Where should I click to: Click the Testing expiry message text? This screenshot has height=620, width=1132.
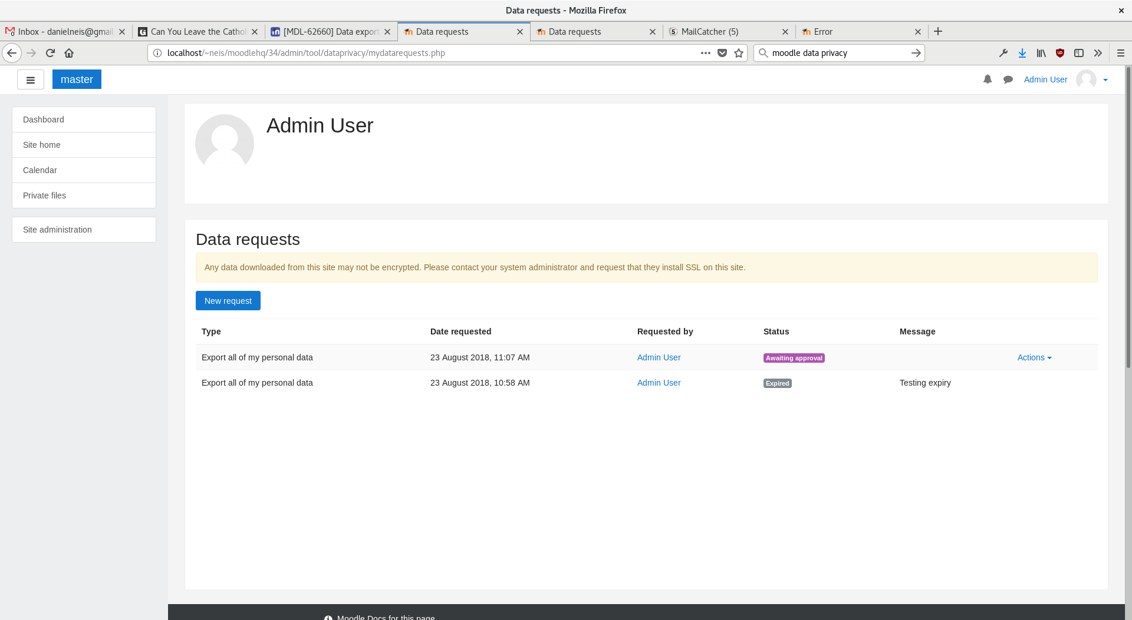click(925, 383)
